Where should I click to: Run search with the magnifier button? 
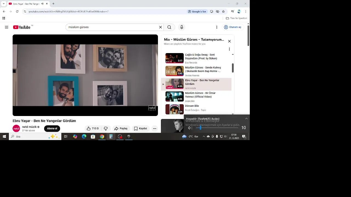click(169, 27)
